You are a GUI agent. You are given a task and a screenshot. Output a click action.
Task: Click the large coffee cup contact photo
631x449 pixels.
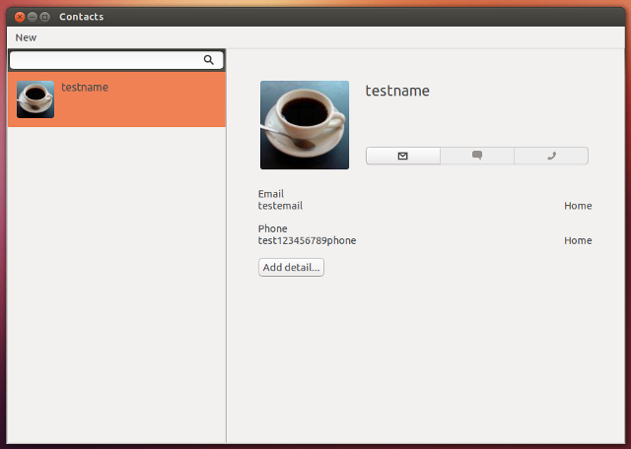[x=305, y=125]
